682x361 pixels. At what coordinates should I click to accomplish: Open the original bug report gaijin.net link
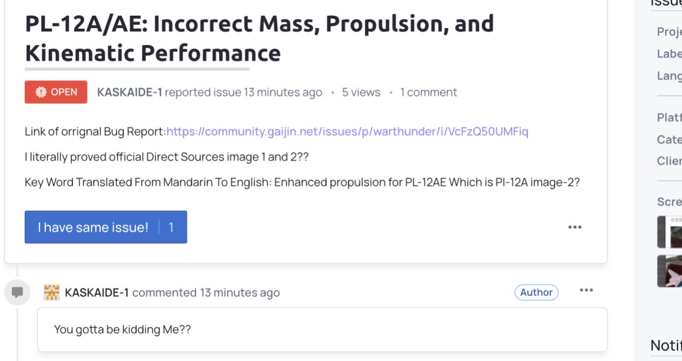point(347,132)
